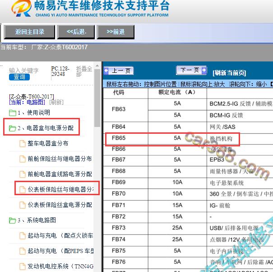Image resolution: width=273 pixels, height=272 pixels.
Task: Open 起动与充电（配PEPS车型) page
Action: point(60,251)
